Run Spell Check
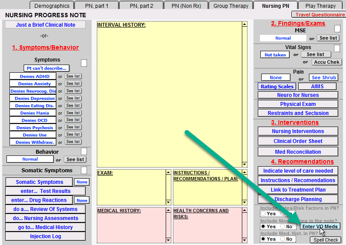Viewport: 346px width, 245px height. tap(325, 240)
